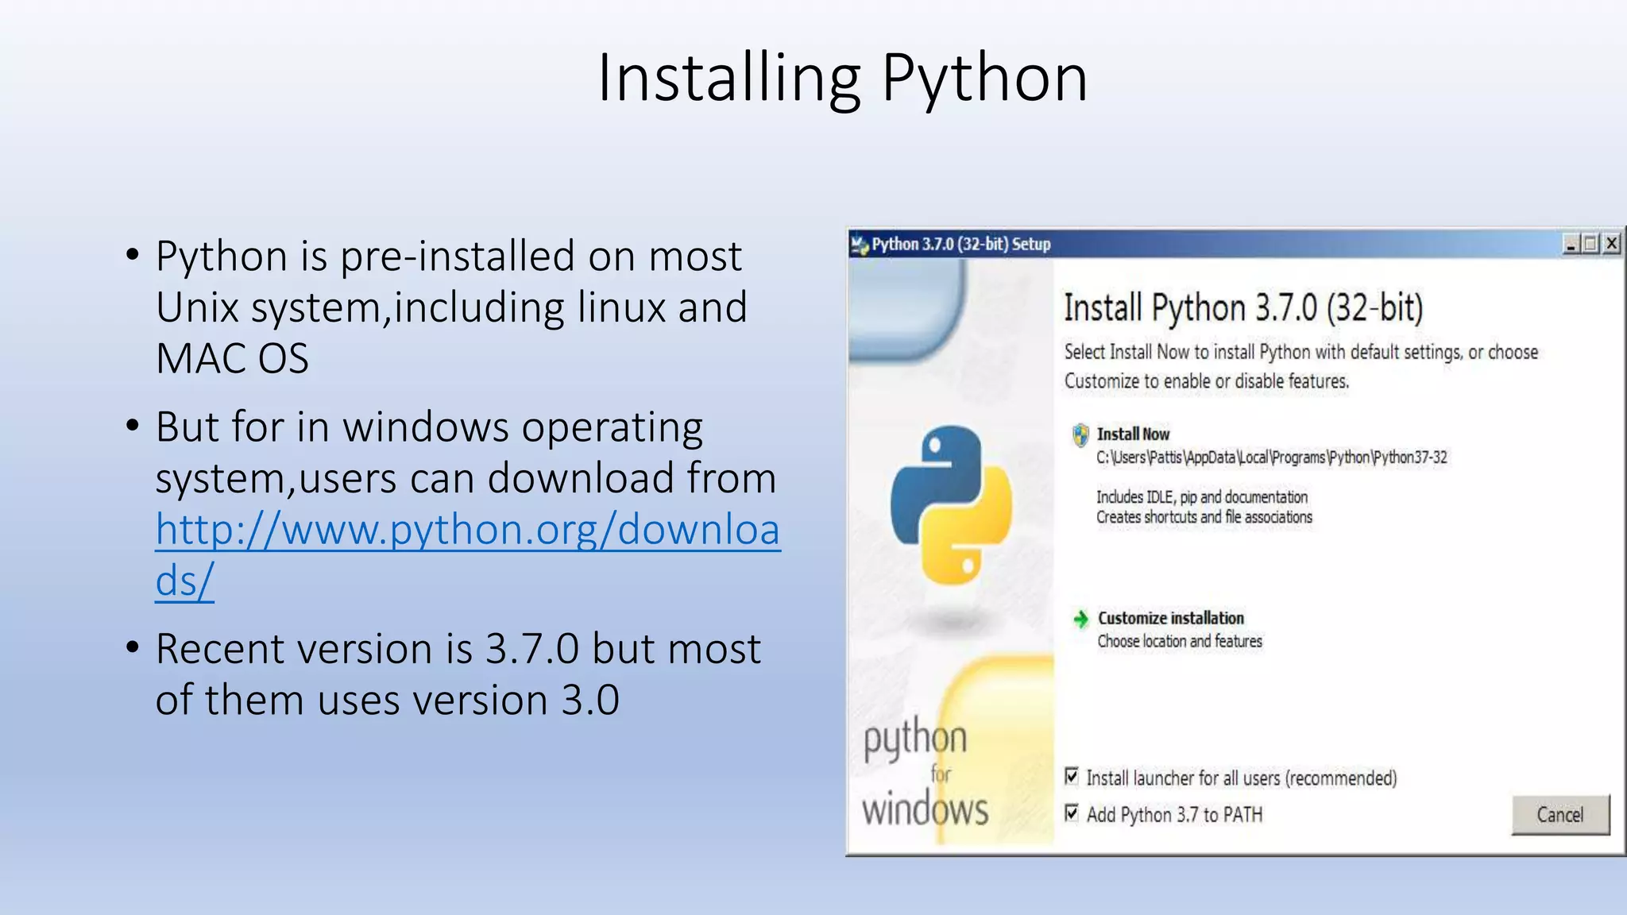The height and width of the screenshot is (915, 1627).
Task: Close the Python 3.7.0 Setup dialog
Action: coord(1611,245)
